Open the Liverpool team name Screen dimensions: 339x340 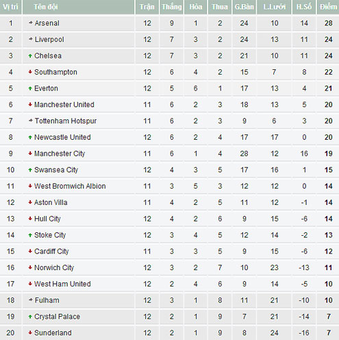click(x=49, y=39)
